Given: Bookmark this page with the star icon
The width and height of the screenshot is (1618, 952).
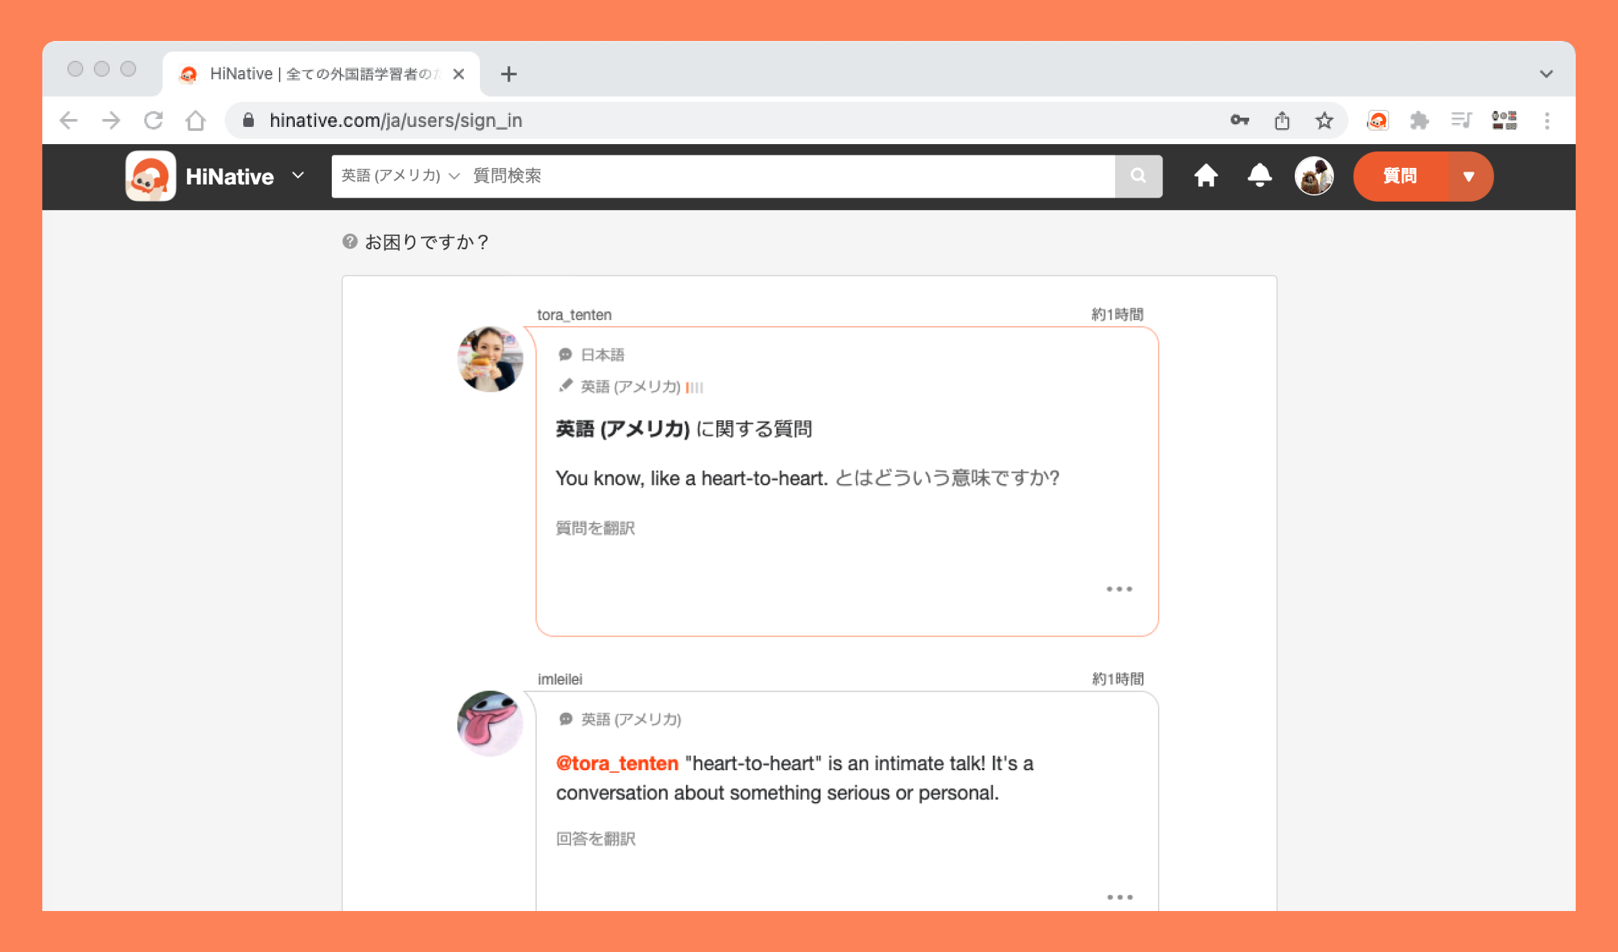Looking at the screenshot, I should point(1324,121).
